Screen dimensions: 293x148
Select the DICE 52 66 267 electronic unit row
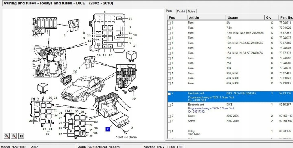pos(230,108)
